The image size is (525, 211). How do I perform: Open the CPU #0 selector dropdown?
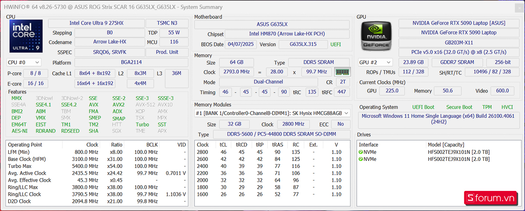pyautogui.click(x=24, y=62)
